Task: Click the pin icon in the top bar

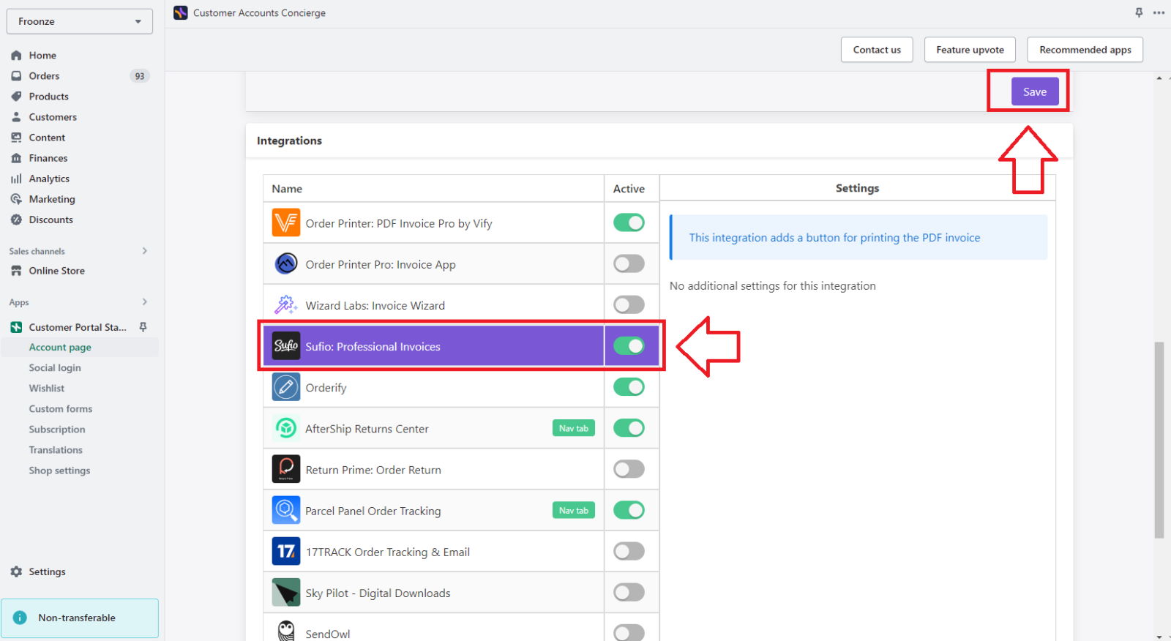Action: click(x=1139, y=12)
